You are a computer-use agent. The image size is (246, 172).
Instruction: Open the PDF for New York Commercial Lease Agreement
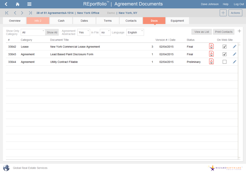pyautogui.click(x=211, y=47)
